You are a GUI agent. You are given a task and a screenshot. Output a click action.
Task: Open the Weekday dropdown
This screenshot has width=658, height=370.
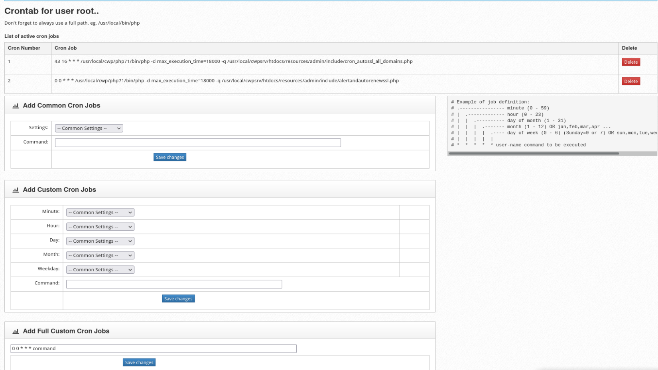click(100, 269)
